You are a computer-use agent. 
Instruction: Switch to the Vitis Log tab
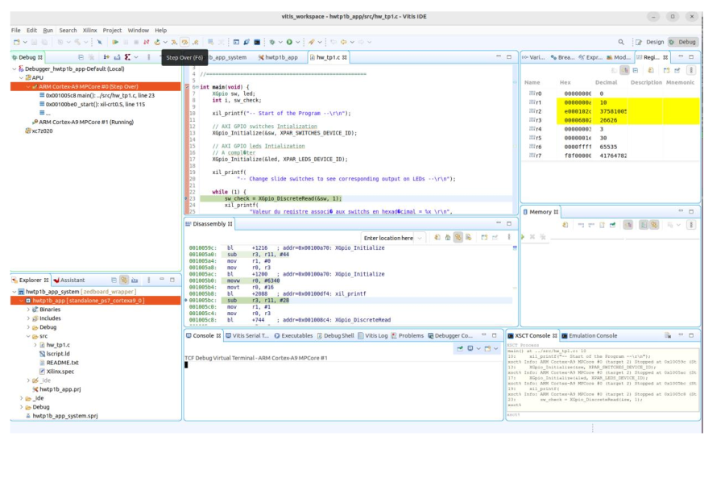373,336
